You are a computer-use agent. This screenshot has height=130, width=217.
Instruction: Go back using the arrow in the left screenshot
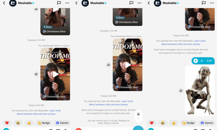click(4, 3)
